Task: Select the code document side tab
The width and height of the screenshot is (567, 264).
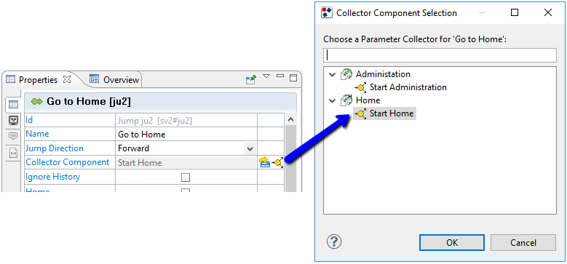Action: pos(13,153)
